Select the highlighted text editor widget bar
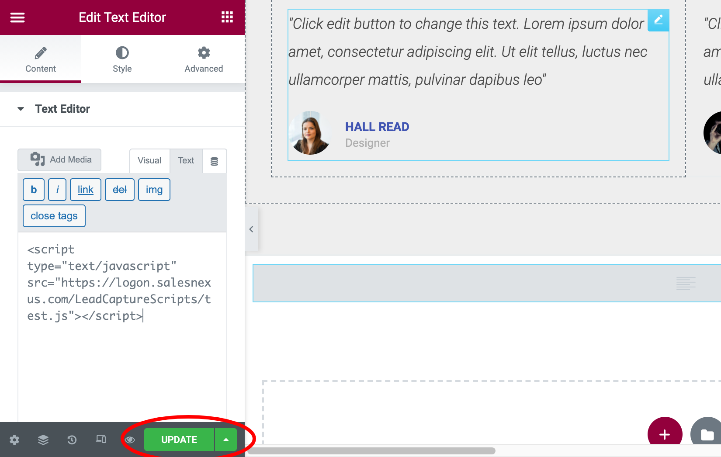Image resolution: width=721 pixels, height=457 pixels. pos(487,283)
